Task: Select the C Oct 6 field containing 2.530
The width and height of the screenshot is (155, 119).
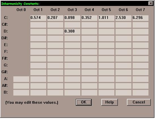Action: pyautogui.click(x=123, y=18)
